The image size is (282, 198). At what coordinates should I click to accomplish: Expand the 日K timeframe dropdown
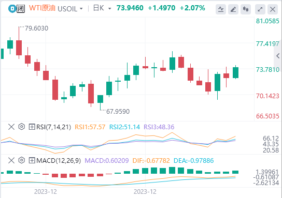click(x=109, y=9)
